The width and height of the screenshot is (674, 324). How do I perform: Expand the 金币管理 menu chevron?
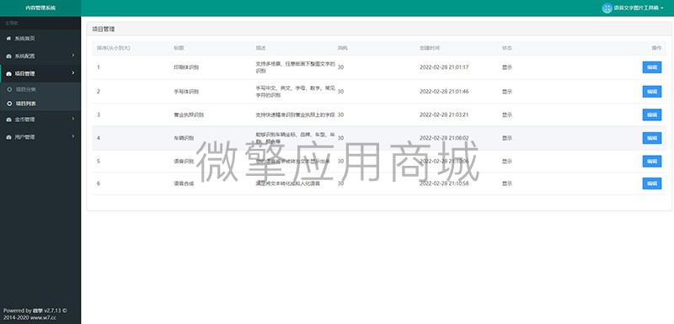tap(73, 119)
